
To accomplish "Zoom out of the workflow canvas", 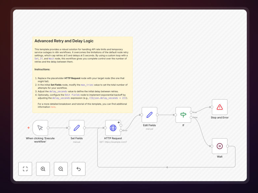I will (x=61, y=169).
